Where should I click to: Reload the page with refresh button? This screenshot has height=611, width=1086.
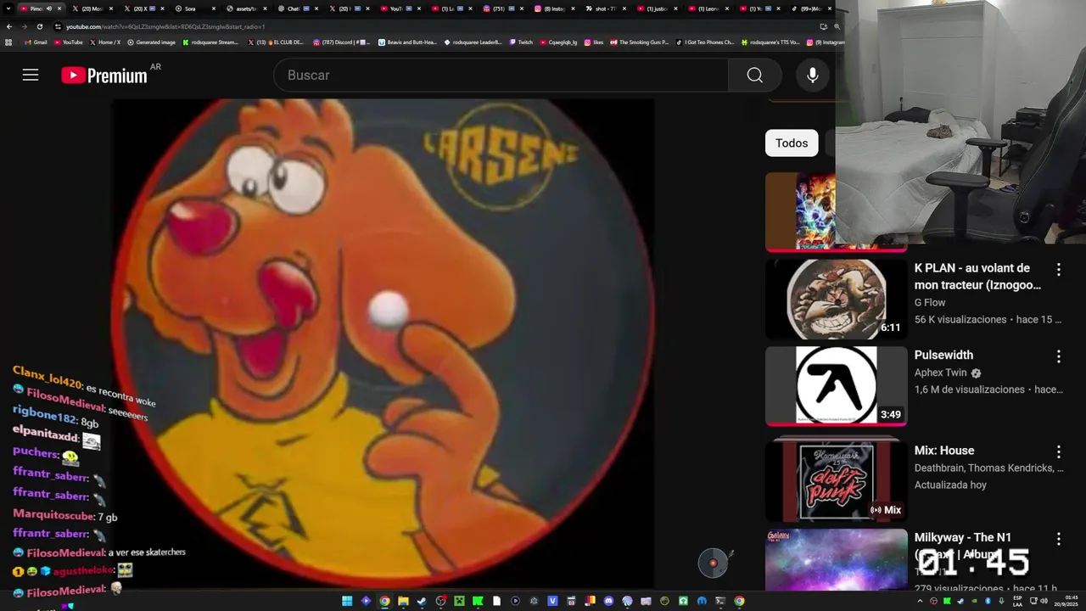point(39,26)
